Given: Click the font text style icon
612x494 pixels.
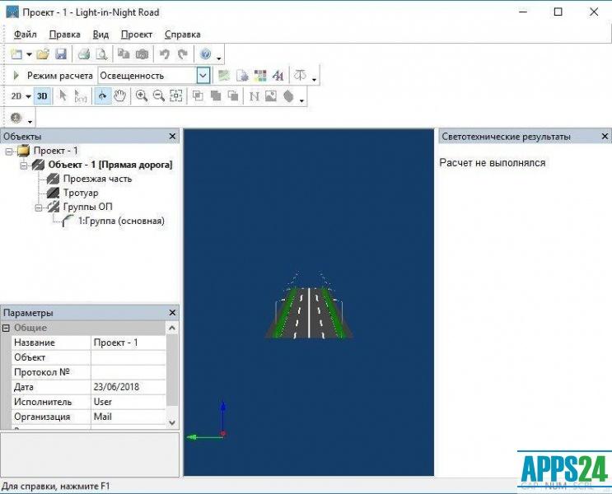Looking at the screenshot, I should (x=278, y=75).
